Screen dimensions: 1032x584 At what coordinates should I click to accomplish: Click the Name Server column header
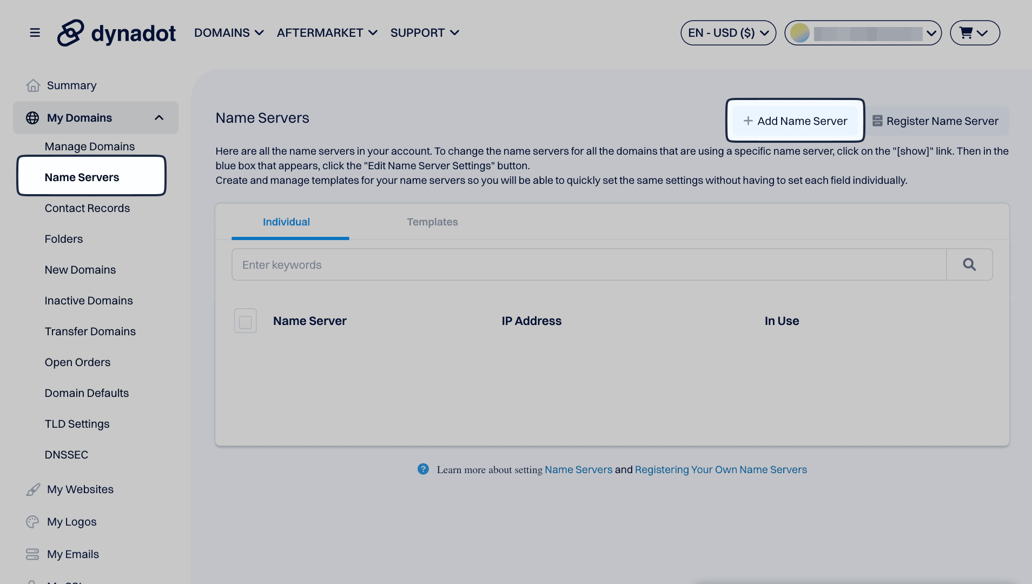pyautogui.click(x=309, y=321)
